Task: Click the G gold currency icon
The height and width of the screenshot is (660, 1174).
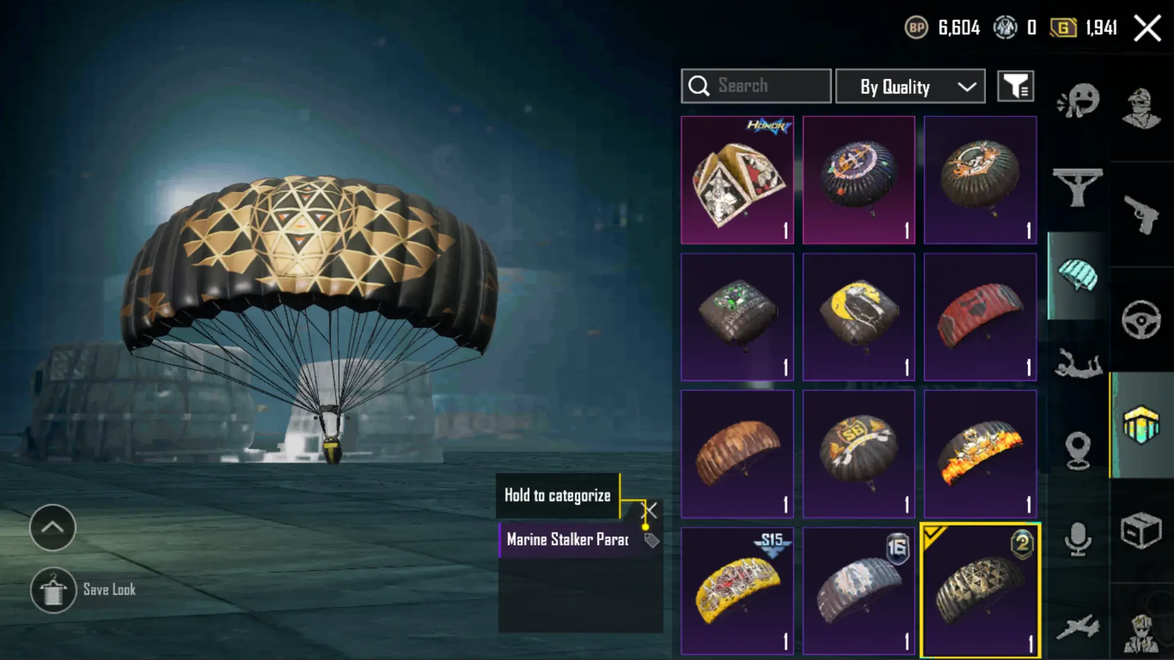Action: point(1063,28)
